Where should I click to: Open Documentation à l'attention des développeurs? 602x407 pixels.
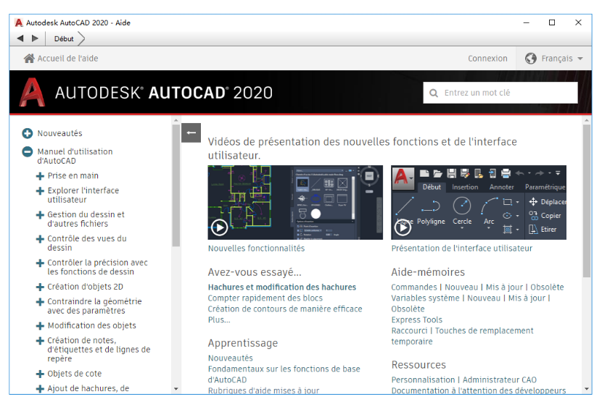(479, 390)
